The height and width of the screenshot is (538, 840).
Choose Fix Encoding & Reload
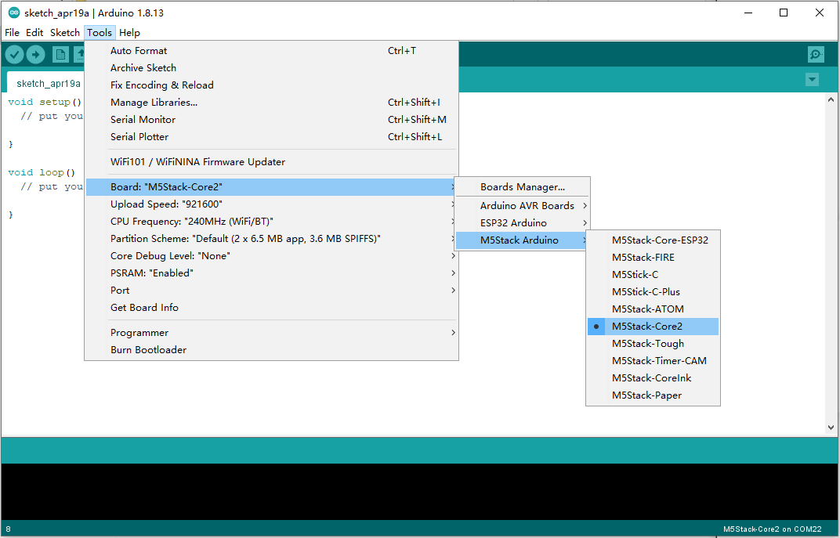(x=272, y=85)
